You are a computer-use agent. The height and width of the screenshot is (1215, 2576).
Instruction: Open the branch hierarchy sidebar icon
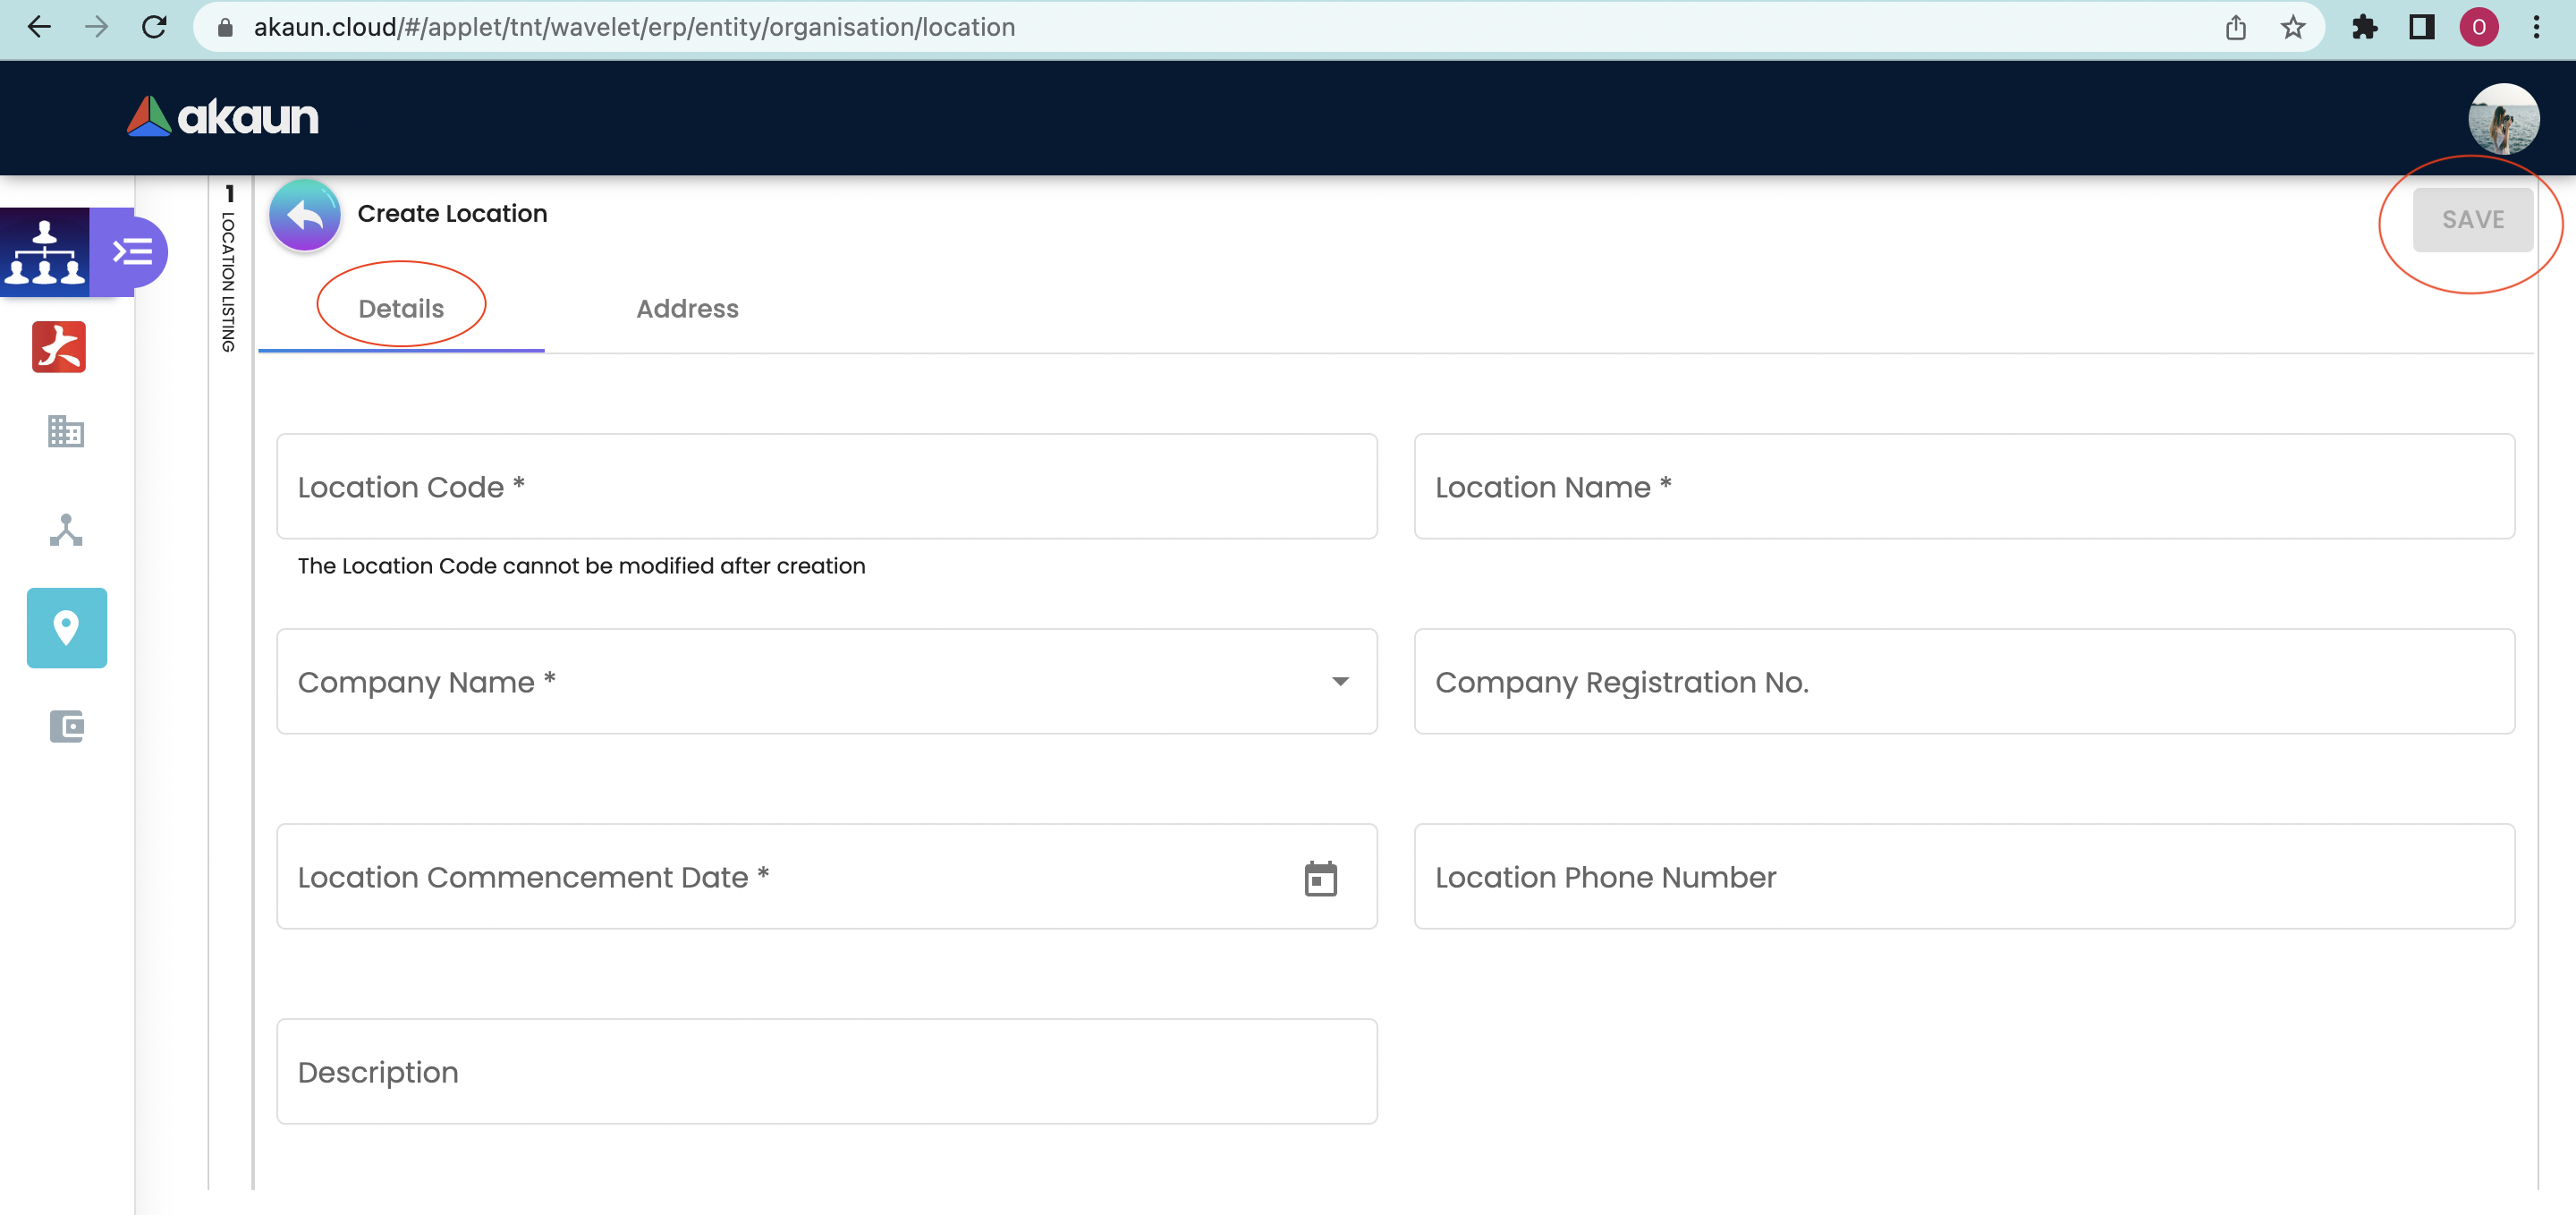pyautogui.click(x=66, y=530)
